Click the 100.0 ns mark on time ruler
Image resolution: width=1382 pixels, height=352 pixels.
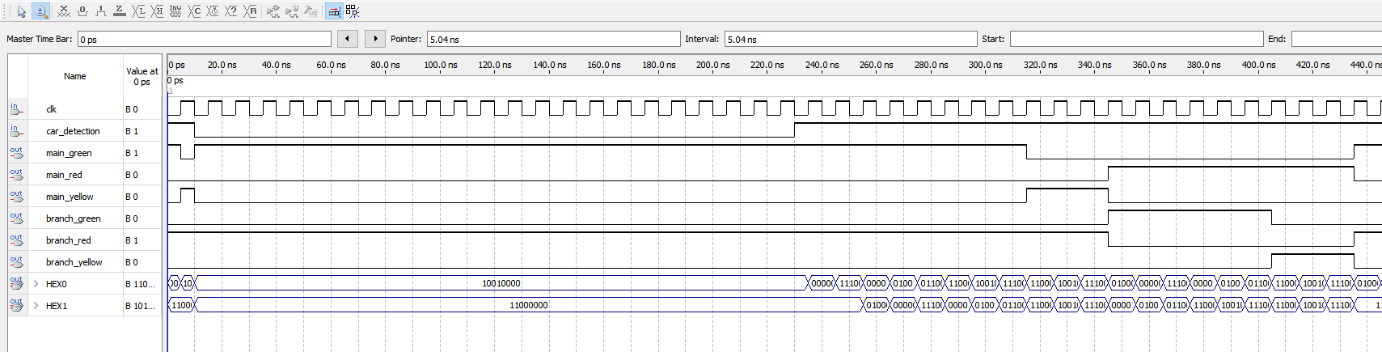[x=441, y=65]
